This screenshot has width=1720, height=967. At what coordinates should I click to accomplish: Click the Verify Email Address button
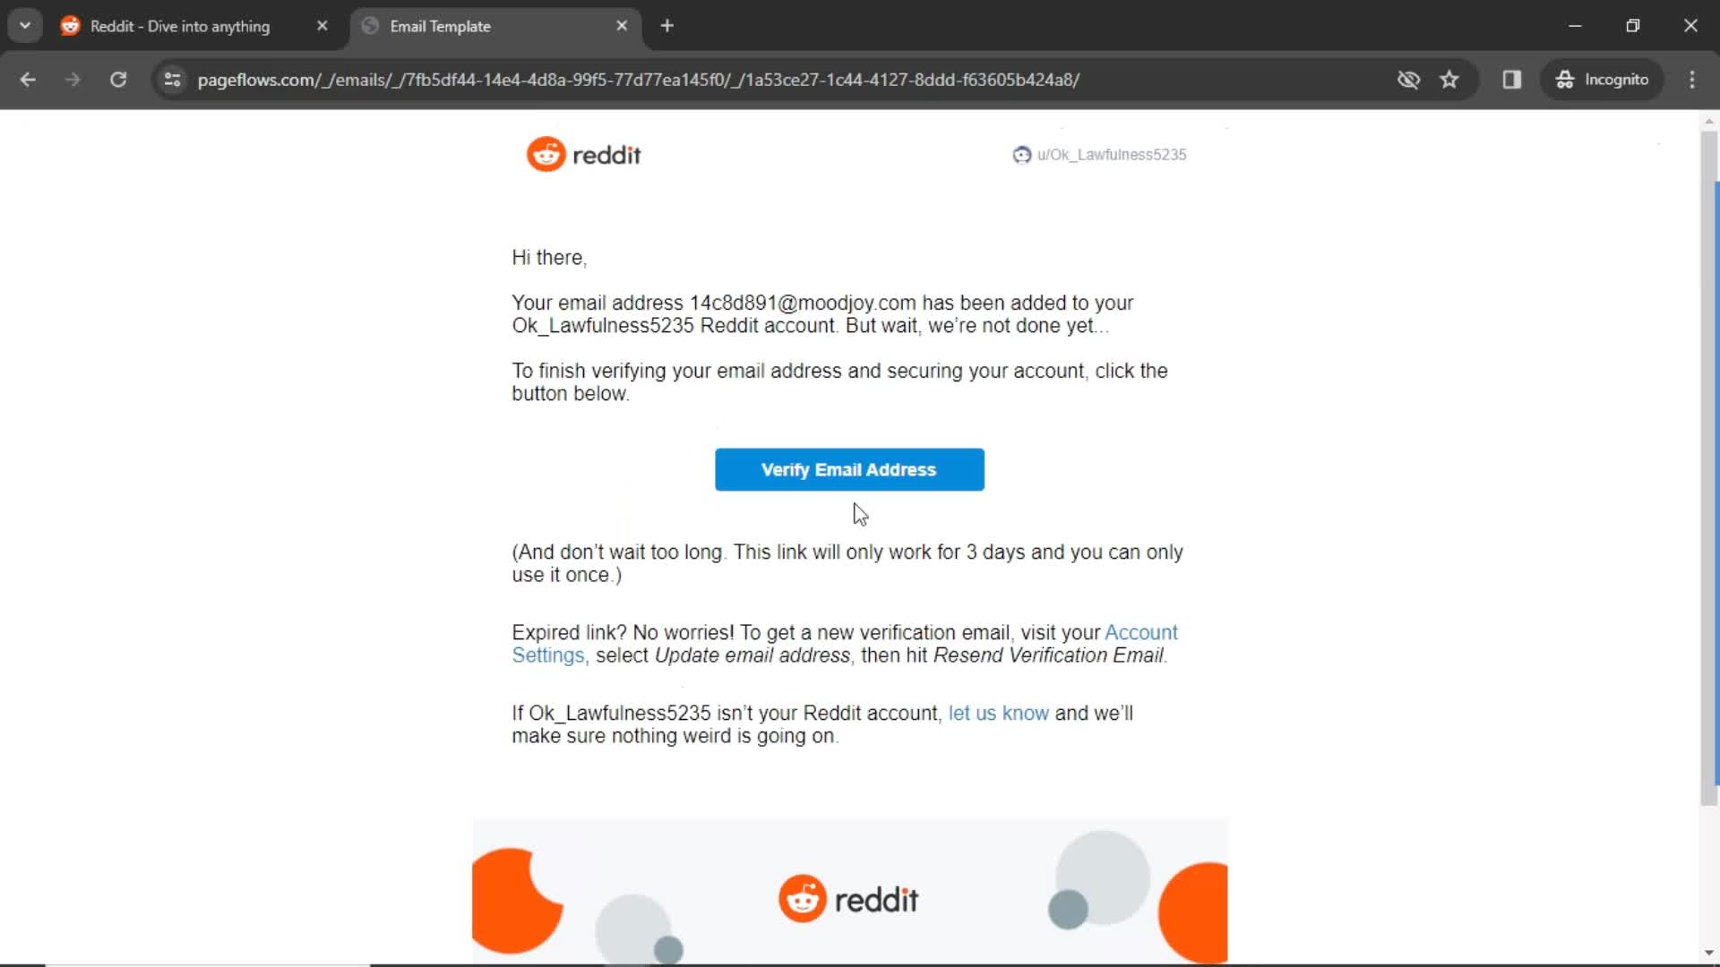click(x=849, y=470)
